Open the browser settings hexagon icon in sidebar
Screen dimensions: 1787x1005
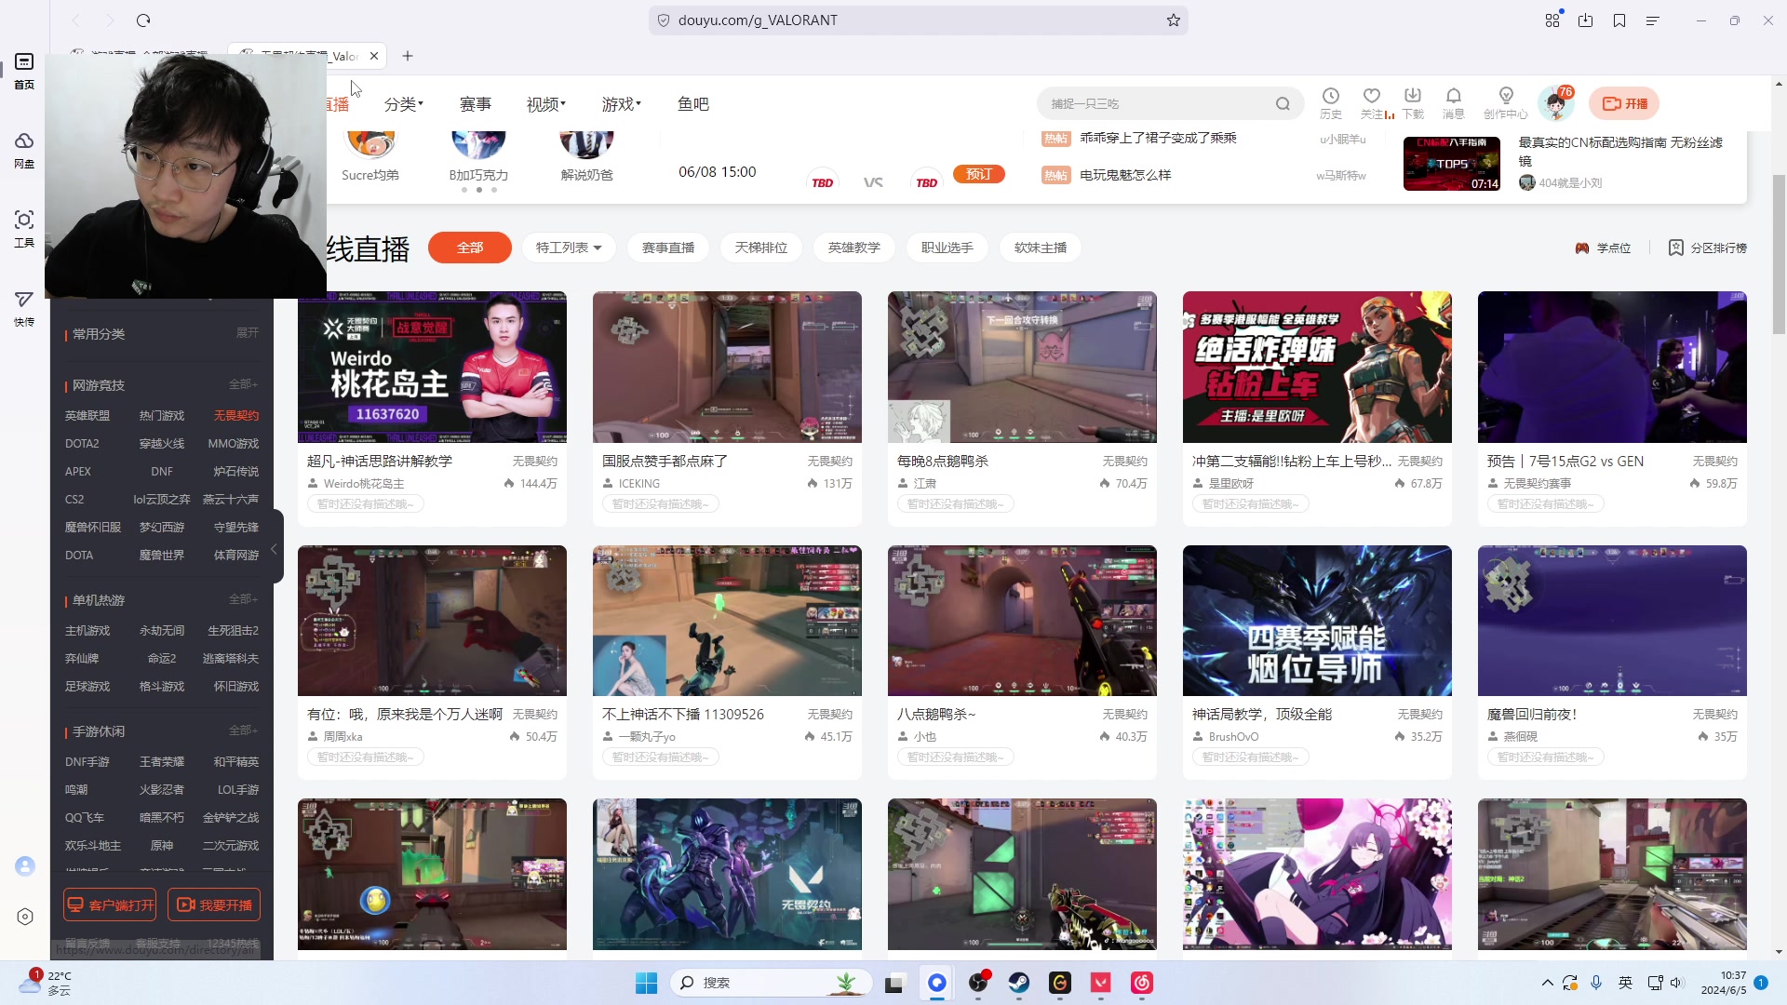click(x=25, y=917)
